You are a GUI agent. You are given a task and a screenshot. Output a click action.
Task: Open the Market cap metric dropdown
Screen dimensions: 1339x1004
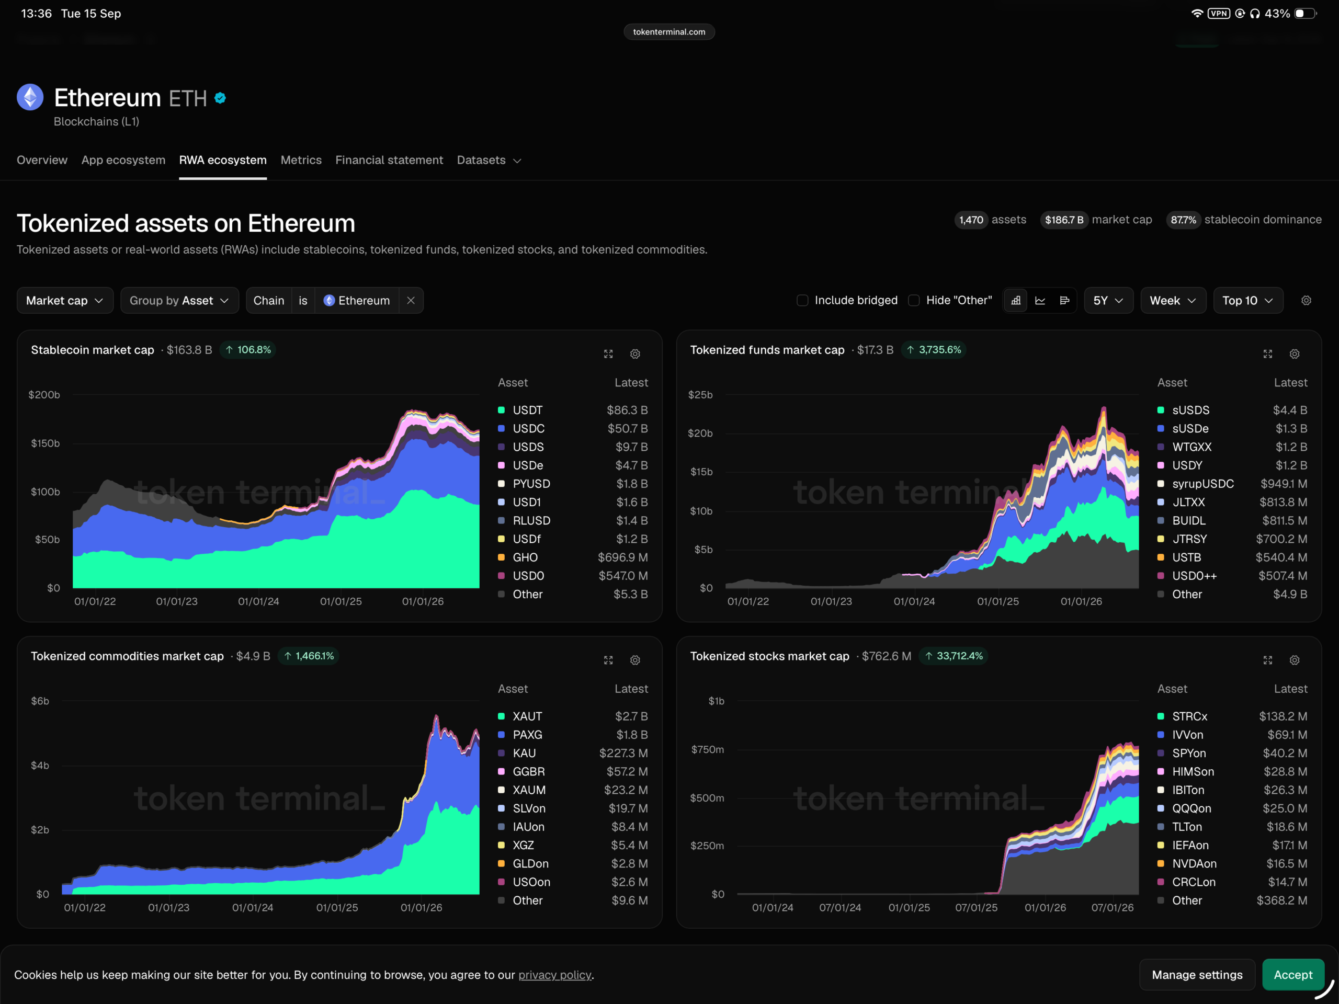coord(65,301)
